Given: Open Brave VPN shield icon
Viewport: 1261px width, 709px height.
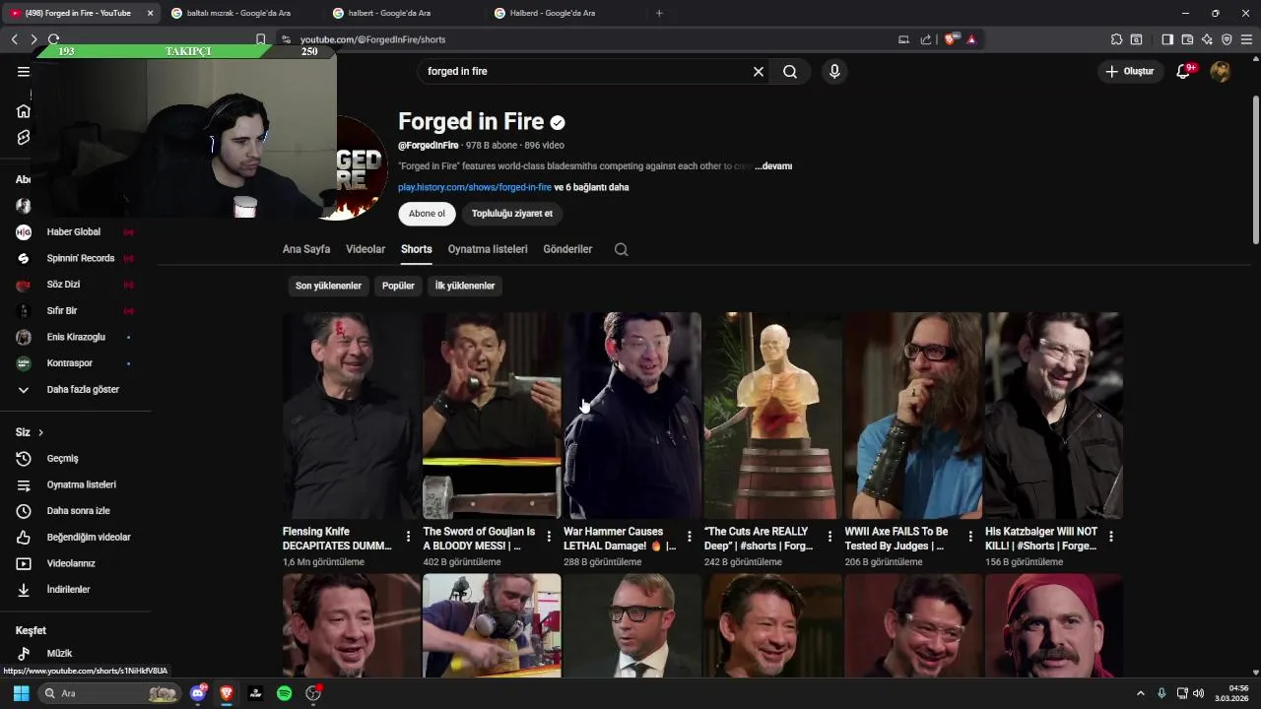Looking at the screenshot, I should coord(1227,39).
